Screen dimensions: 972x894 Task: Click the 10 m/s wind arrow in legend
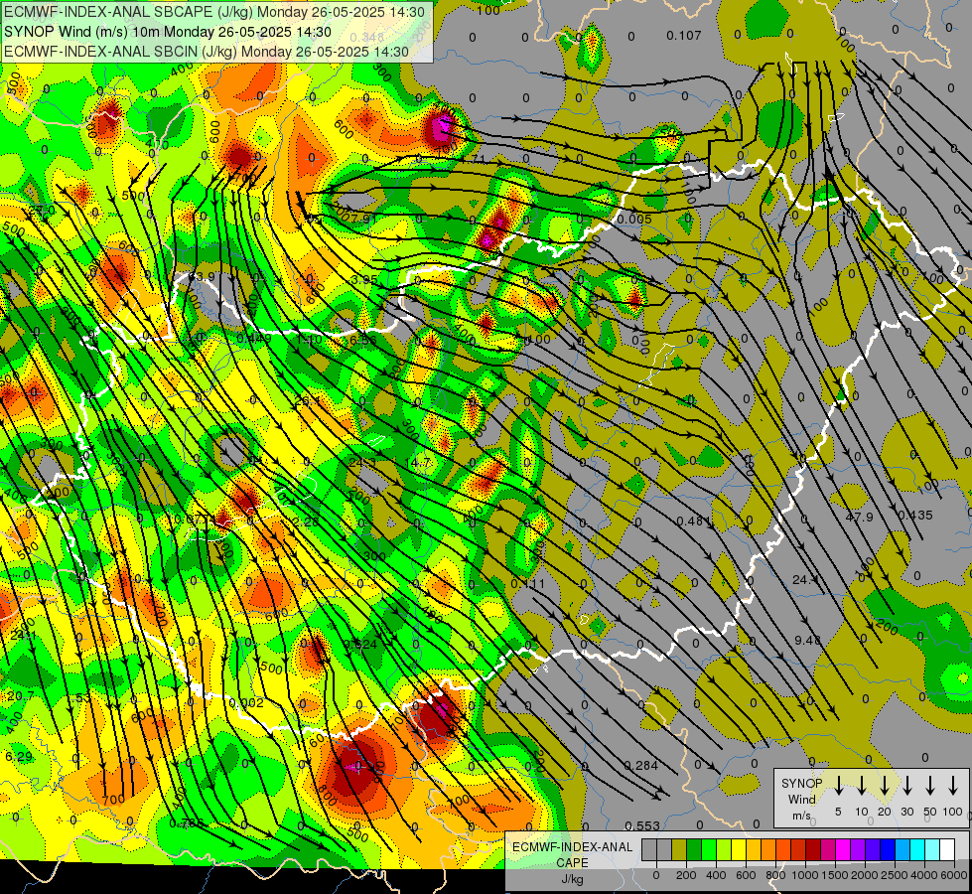pos(861,786)
